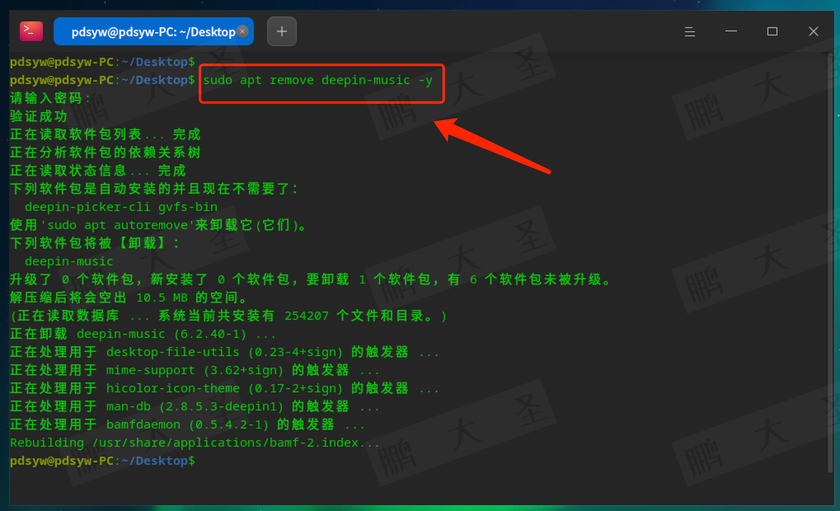Close the terminal window
Screen dimensions: 840x511
tap(813, 31)
